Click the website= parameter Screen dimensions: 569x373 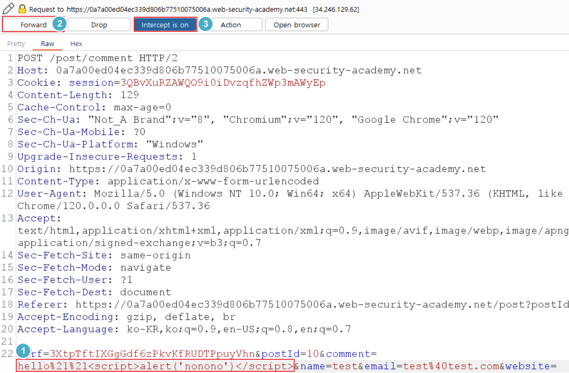click(531, 367)
